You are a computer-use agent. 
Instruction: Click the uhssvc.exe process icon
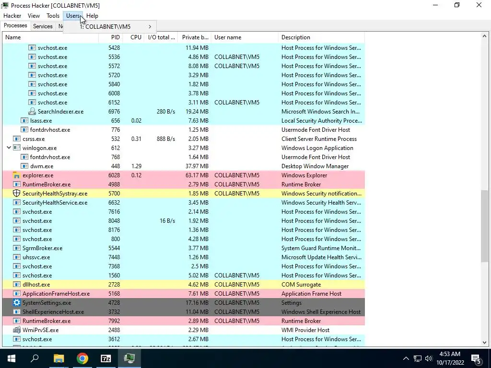tap(17, 257)
